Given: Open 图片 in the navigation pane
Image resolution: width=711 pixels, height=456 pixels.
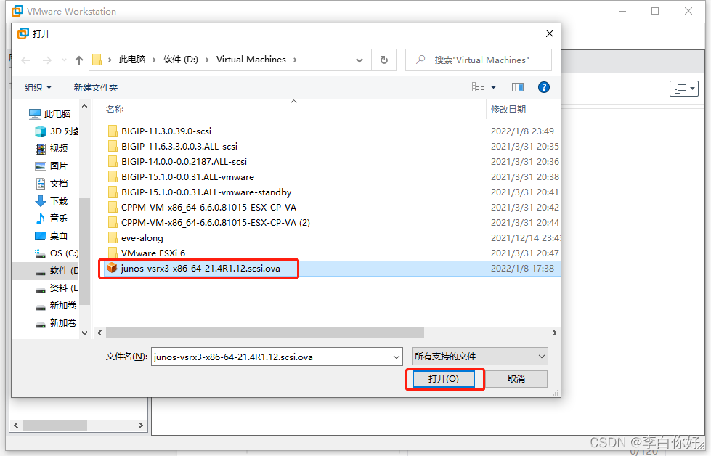Looking at the screenshot, I should coord(52,166).
